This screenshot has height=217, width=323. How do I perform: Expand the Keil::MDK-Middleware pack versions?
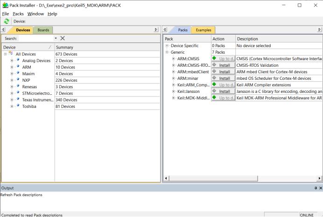174,98
